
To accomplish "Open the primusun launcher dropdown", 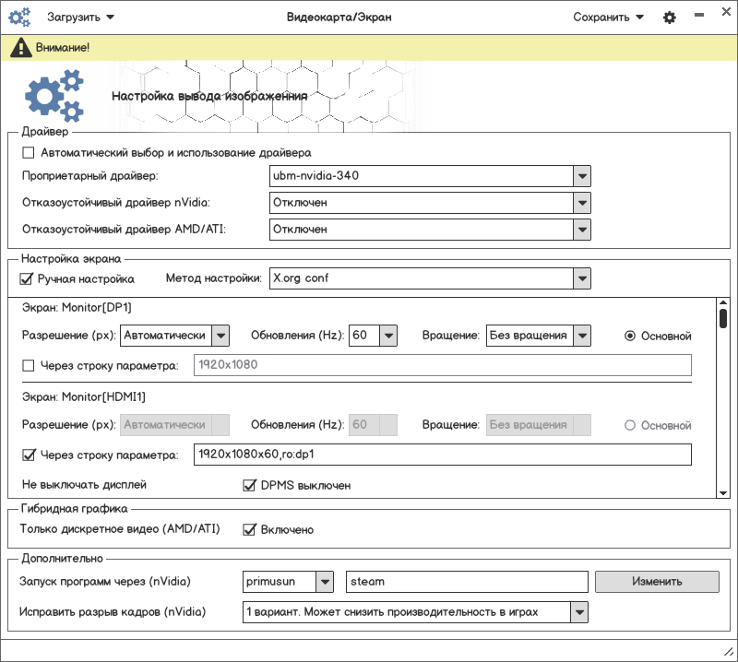I will (x=324, y=582).
